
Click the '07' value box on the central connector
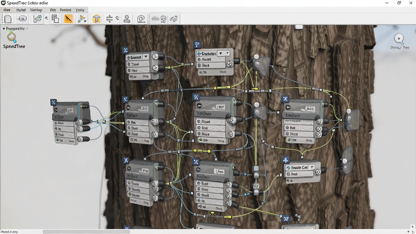256,186
